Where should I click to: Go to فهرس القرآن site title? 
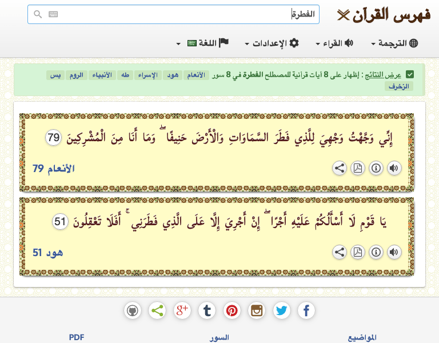[x=391, y=15]
